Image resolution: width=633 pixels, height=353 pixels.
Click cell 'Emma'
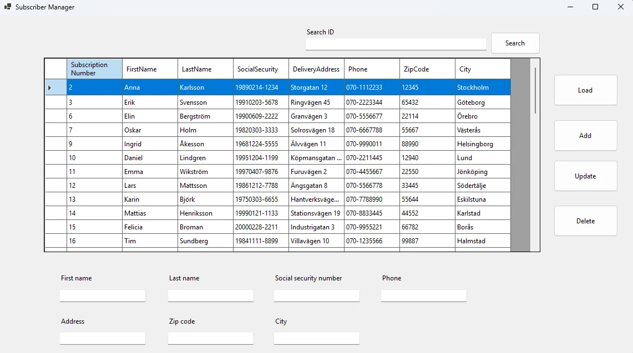(x=150, y=171)
